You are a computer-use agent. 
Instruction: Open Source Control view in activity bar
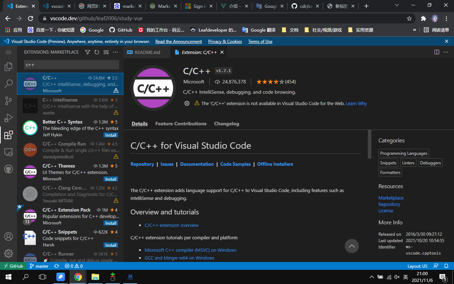click(x=9, y=101)
